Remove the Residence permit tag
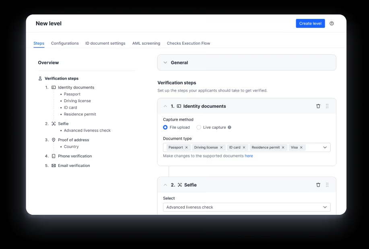This screenshot has height=249, width=369. pyautogui.click(x=283, y=147)
